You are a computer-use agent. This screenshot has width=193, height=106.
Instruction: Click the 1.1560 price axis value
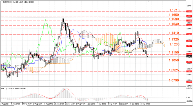pos(189,23)
